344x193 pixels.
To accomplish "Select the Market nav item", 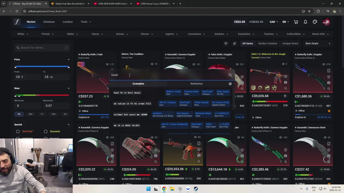I will (x=31, y=22).
